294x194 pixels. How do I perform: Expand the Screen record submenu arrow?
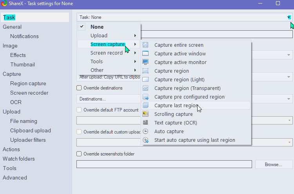(135, 53)
